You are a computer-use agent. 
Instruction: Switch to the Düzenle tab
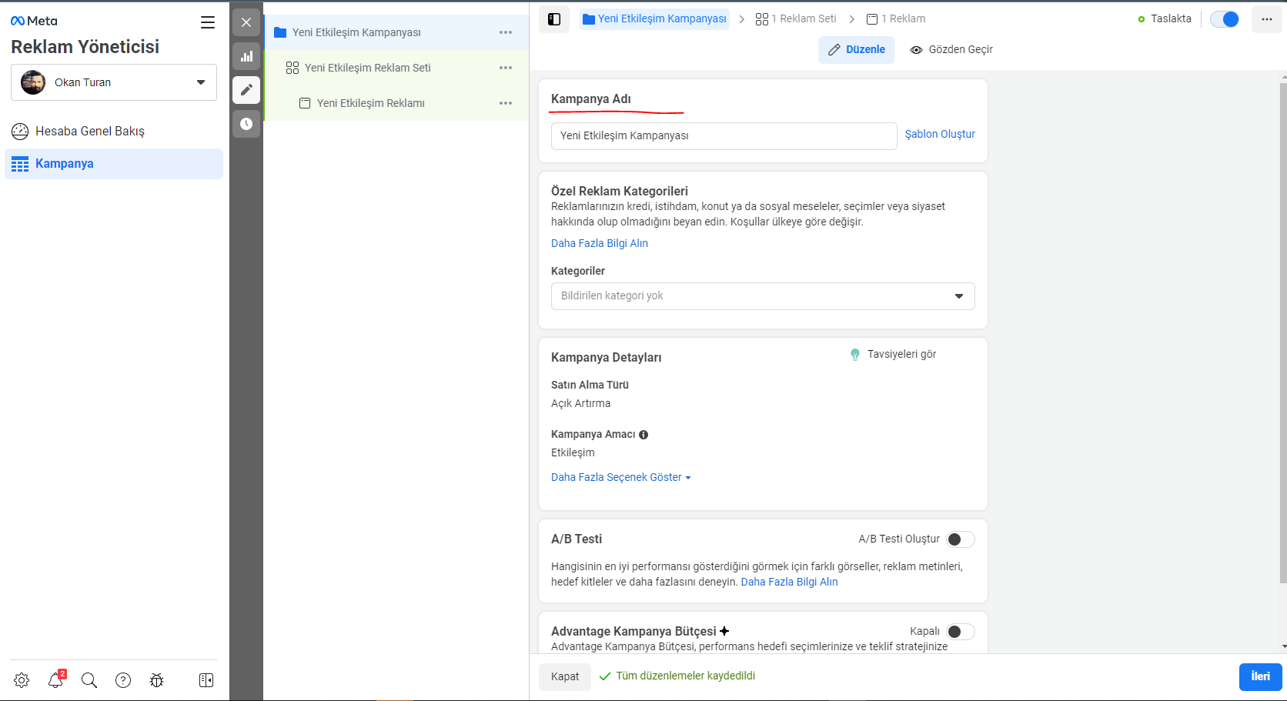[x=856, y=50]
